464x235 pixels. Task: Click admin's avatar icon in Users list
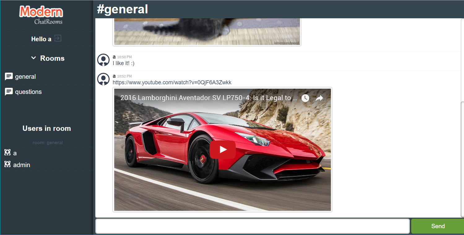click(x=7, y=164)
